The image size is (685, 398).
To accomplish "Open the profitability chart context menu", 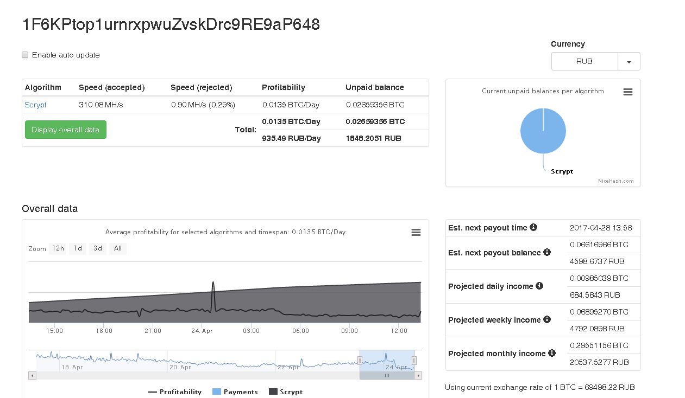I will [x=416, y=233].
